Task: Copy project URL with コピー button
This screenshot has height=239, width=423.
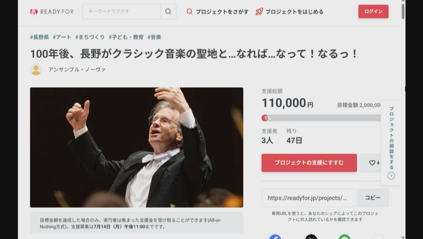Action: 373,198
